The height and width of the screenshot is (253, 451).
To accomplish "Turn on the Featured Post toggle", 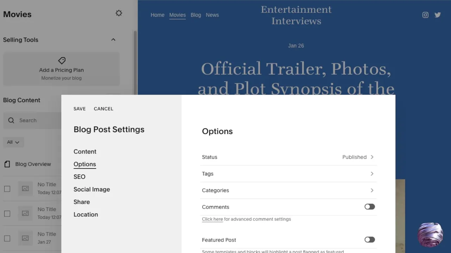I will point(370,240).
